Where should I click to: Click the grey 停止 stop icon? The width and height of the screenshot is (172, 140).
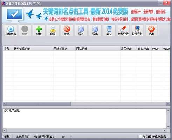[x=25, y=30]
